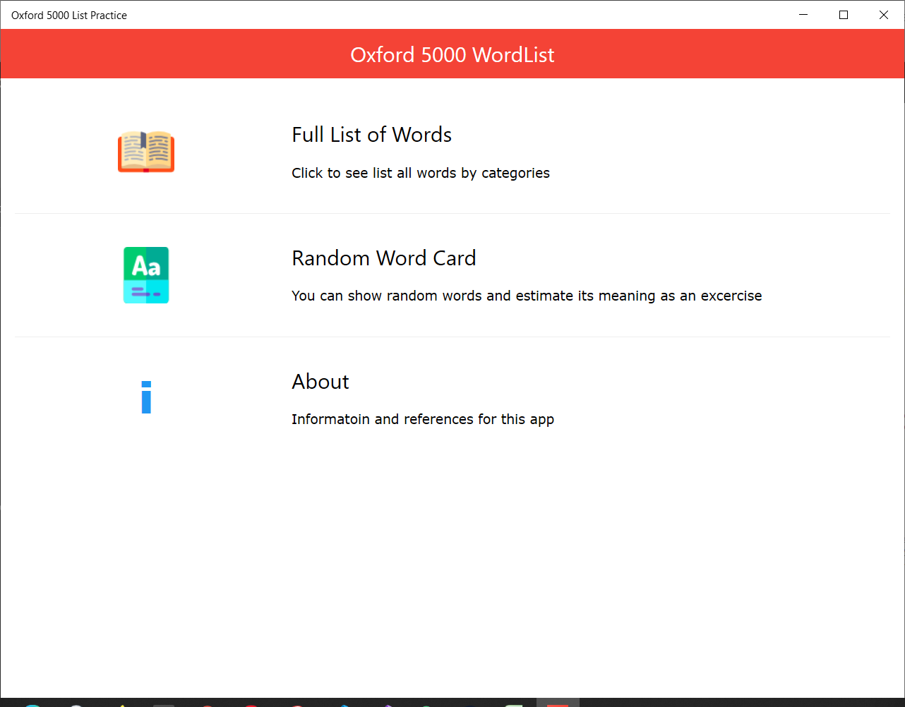
Task: Click 'You can show random words' description
Action: (527, 296)
